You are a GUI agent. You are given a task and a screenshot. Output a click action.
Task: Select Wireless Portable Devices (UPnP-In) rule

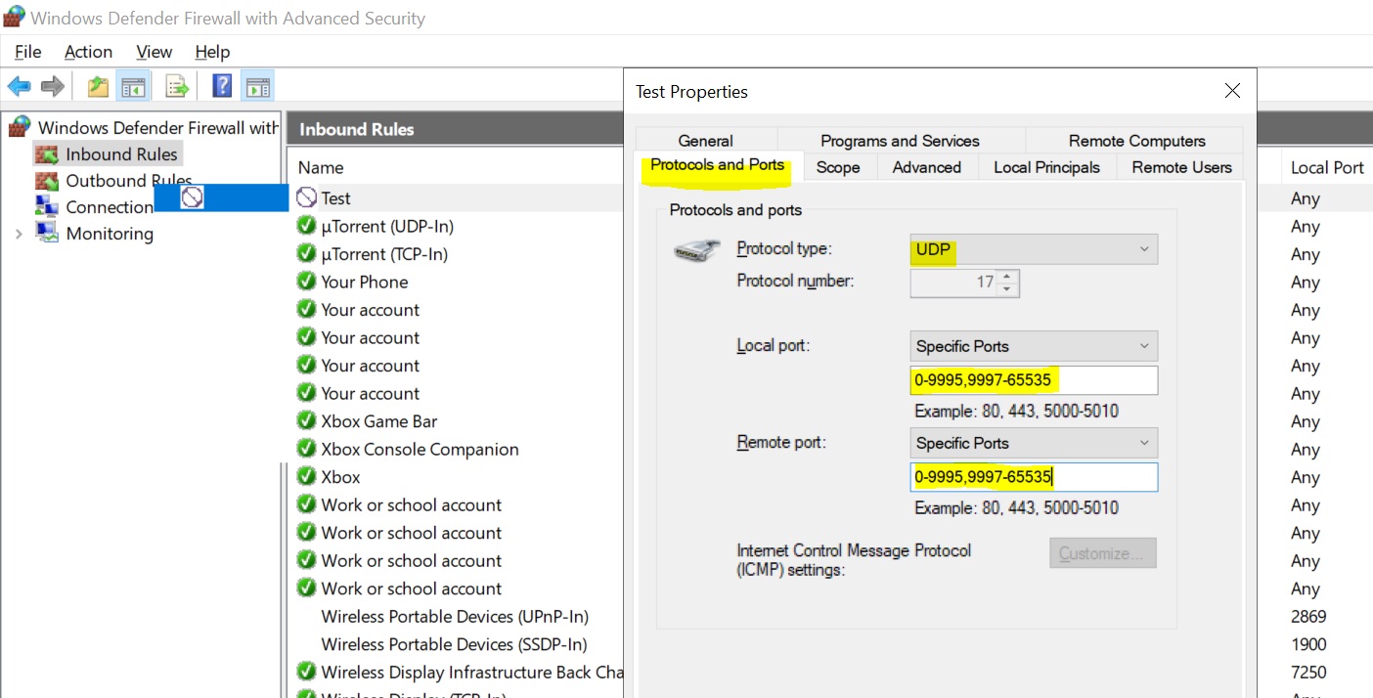coord(458,616)
